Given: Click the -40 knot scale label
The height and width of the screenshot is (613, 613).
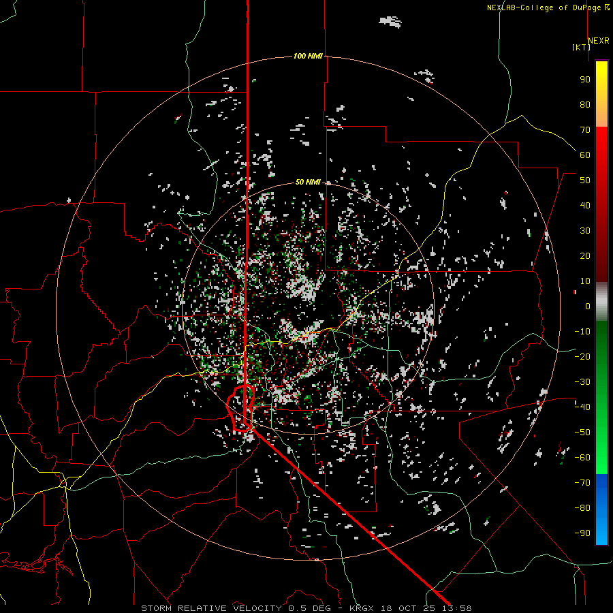Looking at the screenshot, I should [582, 407].
